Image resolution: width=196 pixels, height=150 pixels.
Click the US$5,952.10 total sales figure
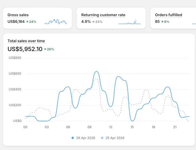tap(25, 49)
